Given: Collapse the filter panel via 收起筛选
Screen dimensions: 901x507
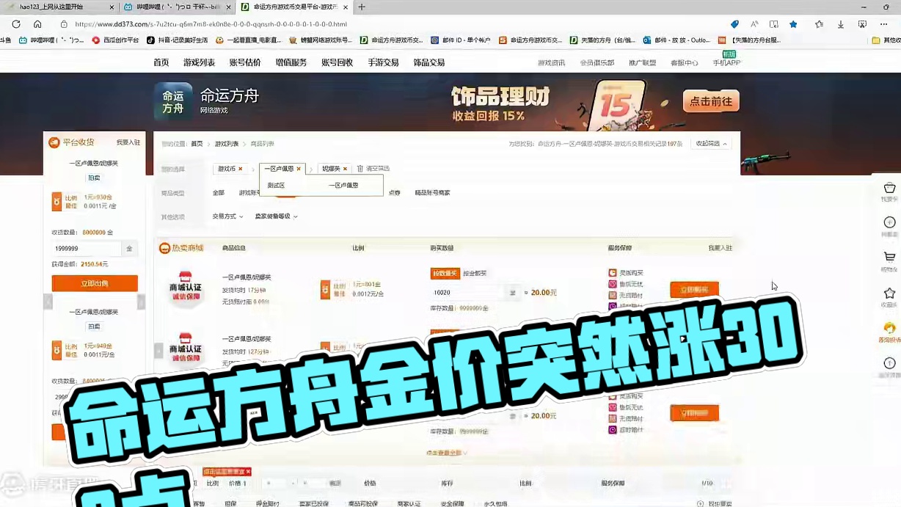Looking at the screenshot, I should coord(708,144).
